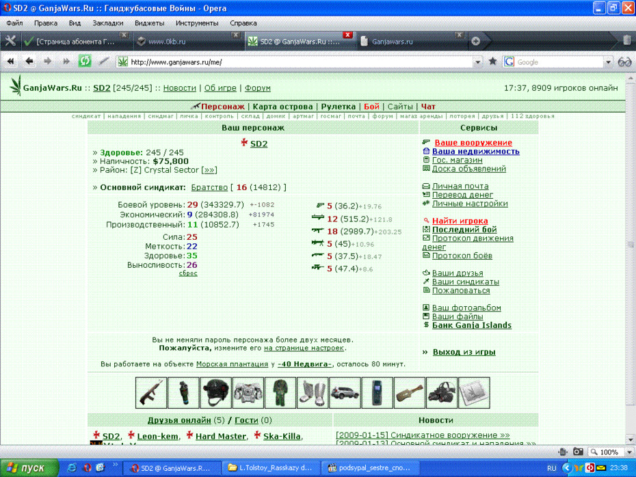Click the Морская плантация link
The height and width of the screenshot is (477, 636).
point(232,364)
